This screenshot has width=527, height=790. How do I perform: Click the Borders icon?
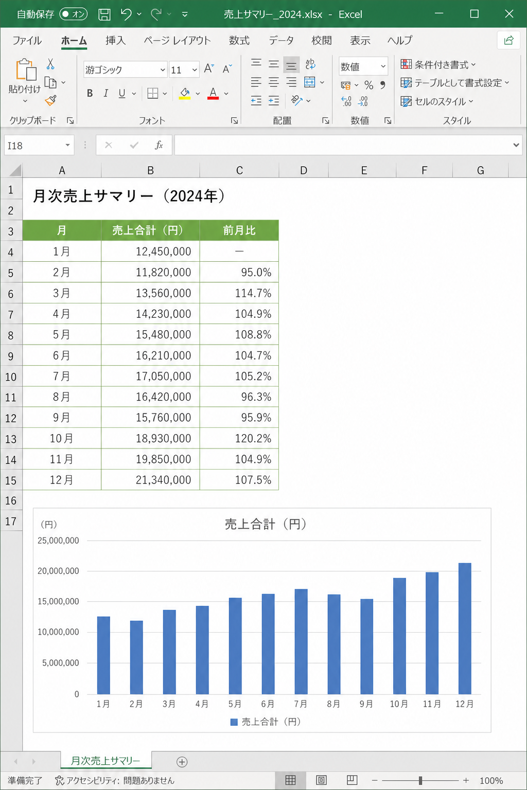153,93
